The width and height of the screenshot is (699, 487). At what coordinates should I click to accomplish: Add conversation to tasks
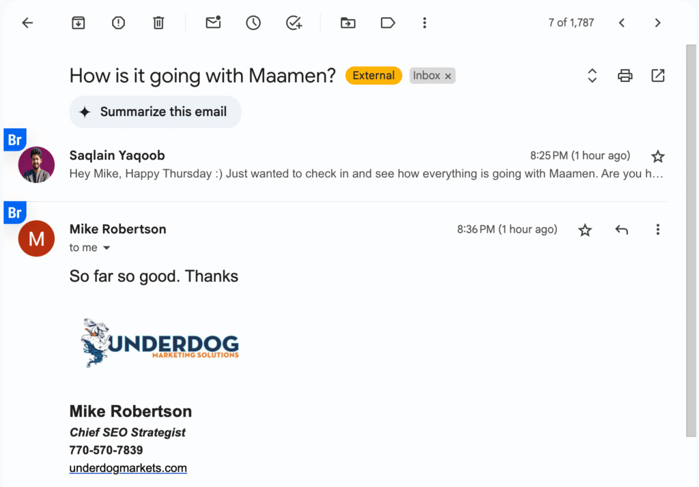click(x=294, y=23)
